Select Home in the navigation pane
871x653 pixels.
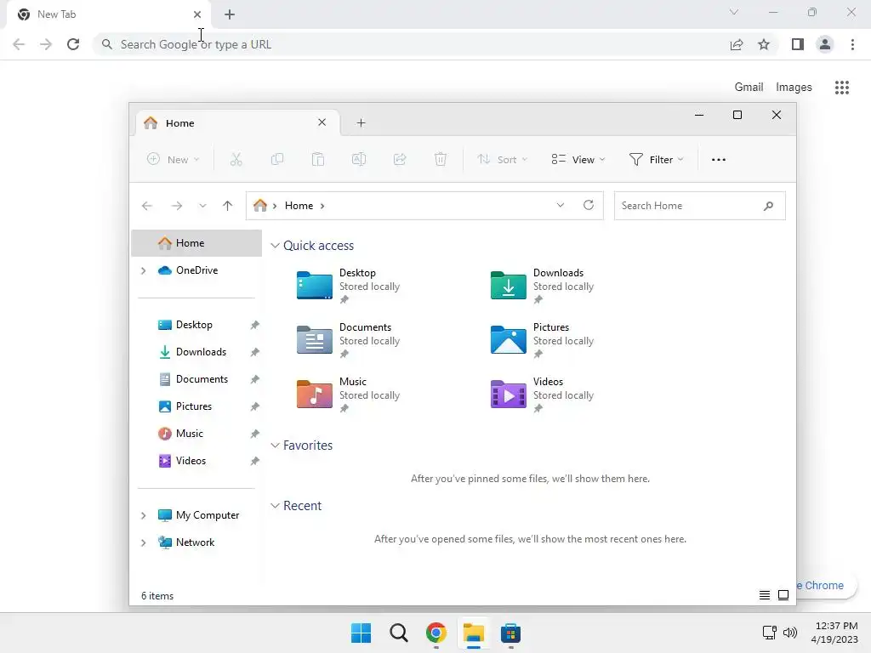coord(196,243)
